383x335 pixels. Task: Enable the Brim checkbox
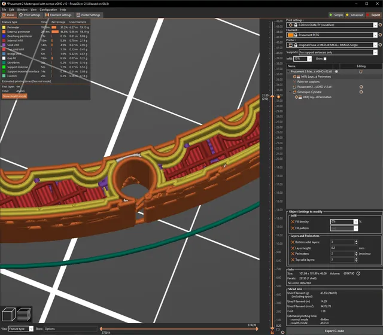325,59
